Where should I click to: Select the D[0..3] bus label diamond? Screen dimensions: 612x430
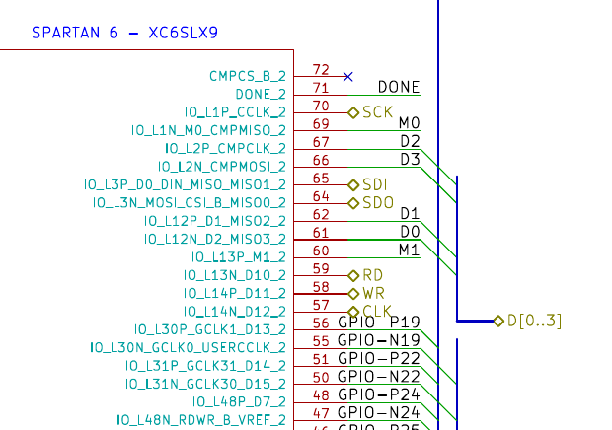pyautogui.click(x=498, y=322)
